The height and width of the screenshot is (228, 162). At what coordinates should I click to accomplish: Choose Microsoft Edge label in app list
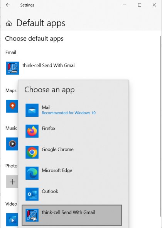coord(57,170)
